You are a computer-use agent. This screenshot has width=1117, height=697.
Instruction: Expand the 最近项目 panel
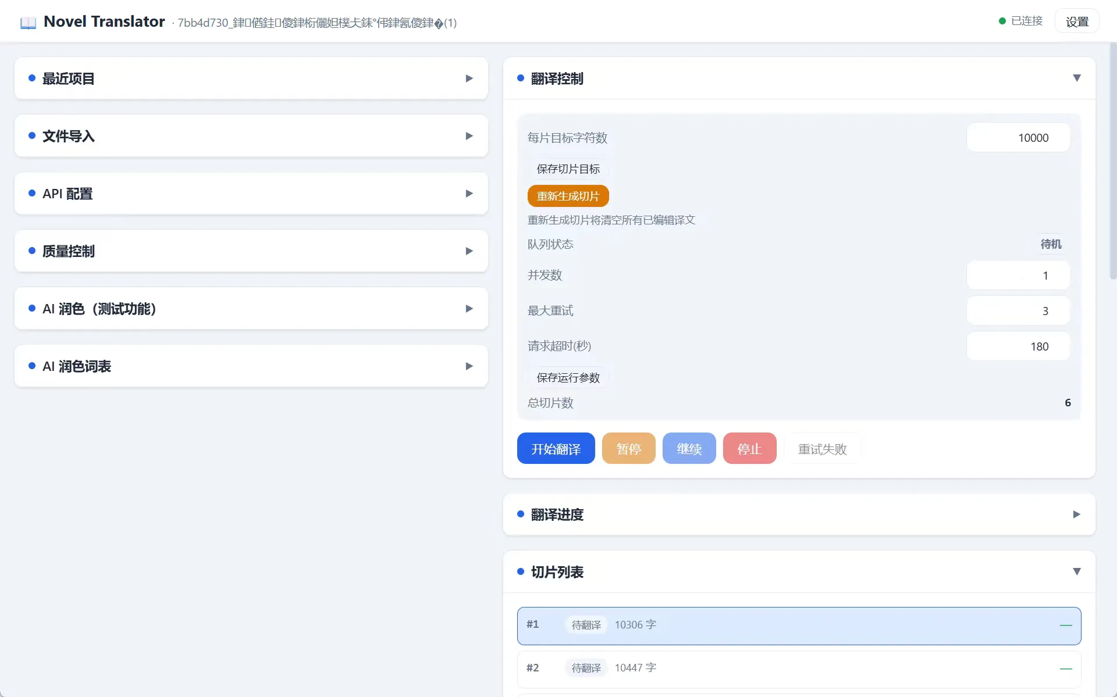(x=251, y=78)
